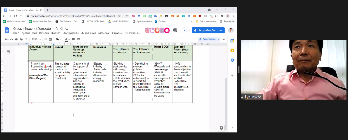Click the Undo icon in Docs toolbar

point(7,39)
